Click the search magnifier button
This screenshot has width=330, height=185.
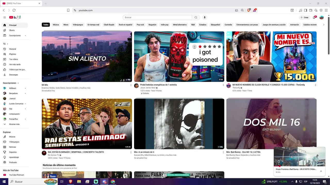196,17
